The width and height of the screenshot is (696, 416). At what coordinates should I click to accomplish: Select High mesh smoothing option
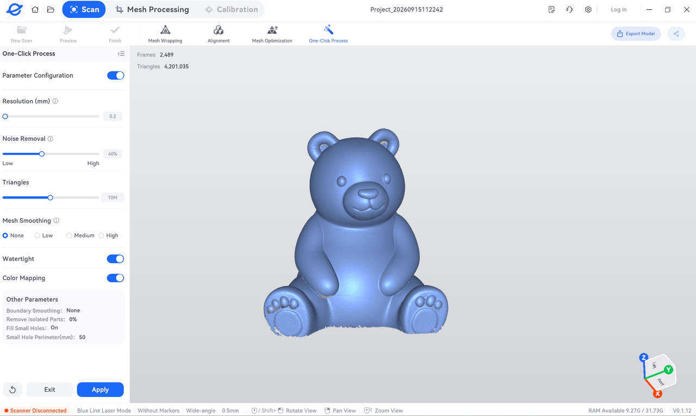coord(108,235)
